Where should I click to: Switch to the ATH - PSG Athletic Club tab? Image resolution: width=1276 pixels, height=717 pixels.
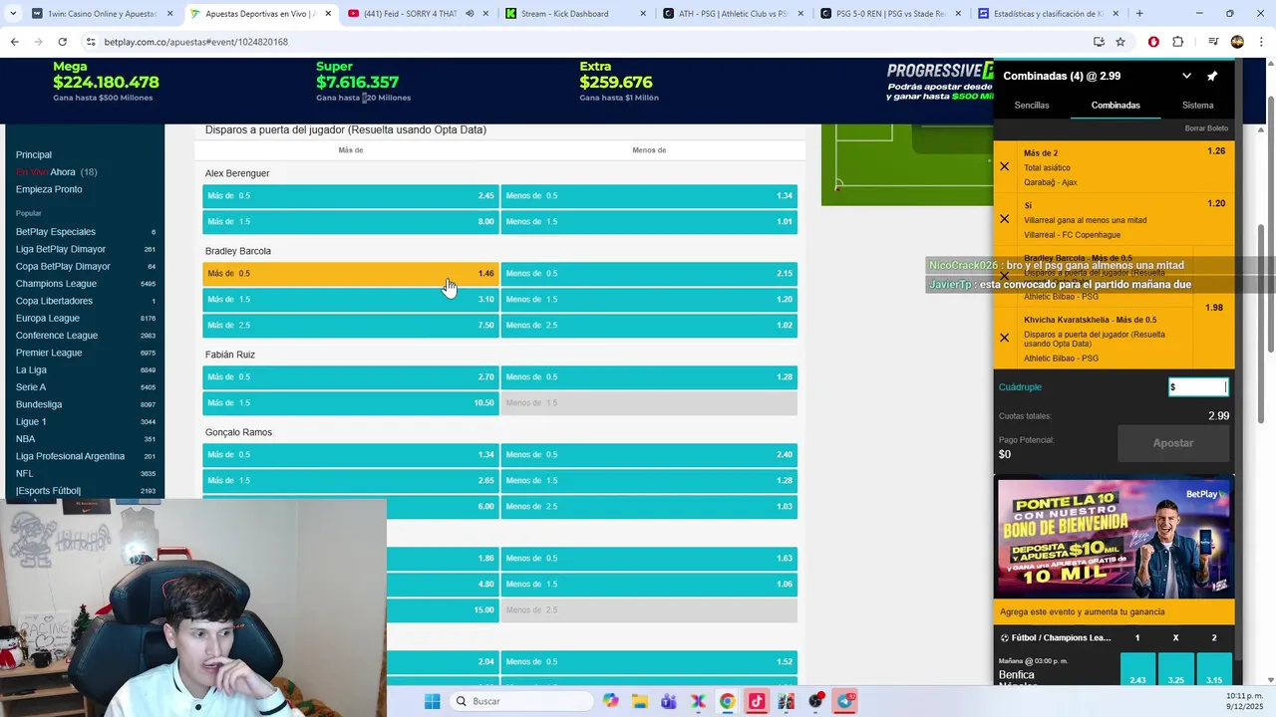pos(736,14)
